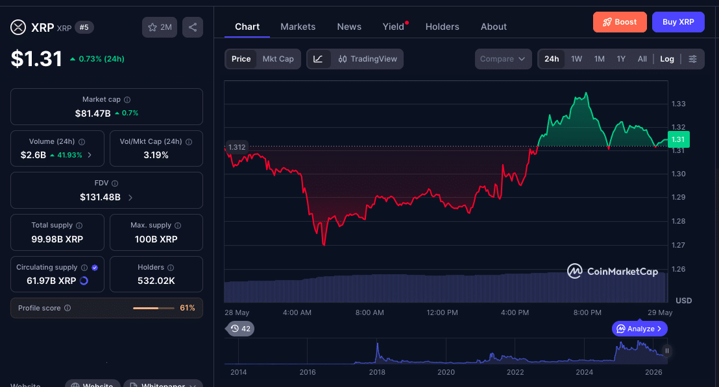Open the share icon button

pyautogui.click(x=193, y=27)
